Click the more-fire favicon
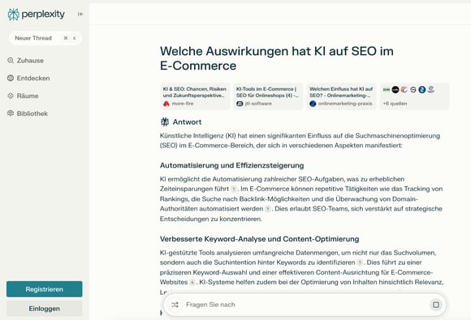Screen dimensions: 471x320 pyautogui.click(x=166, y=104)
